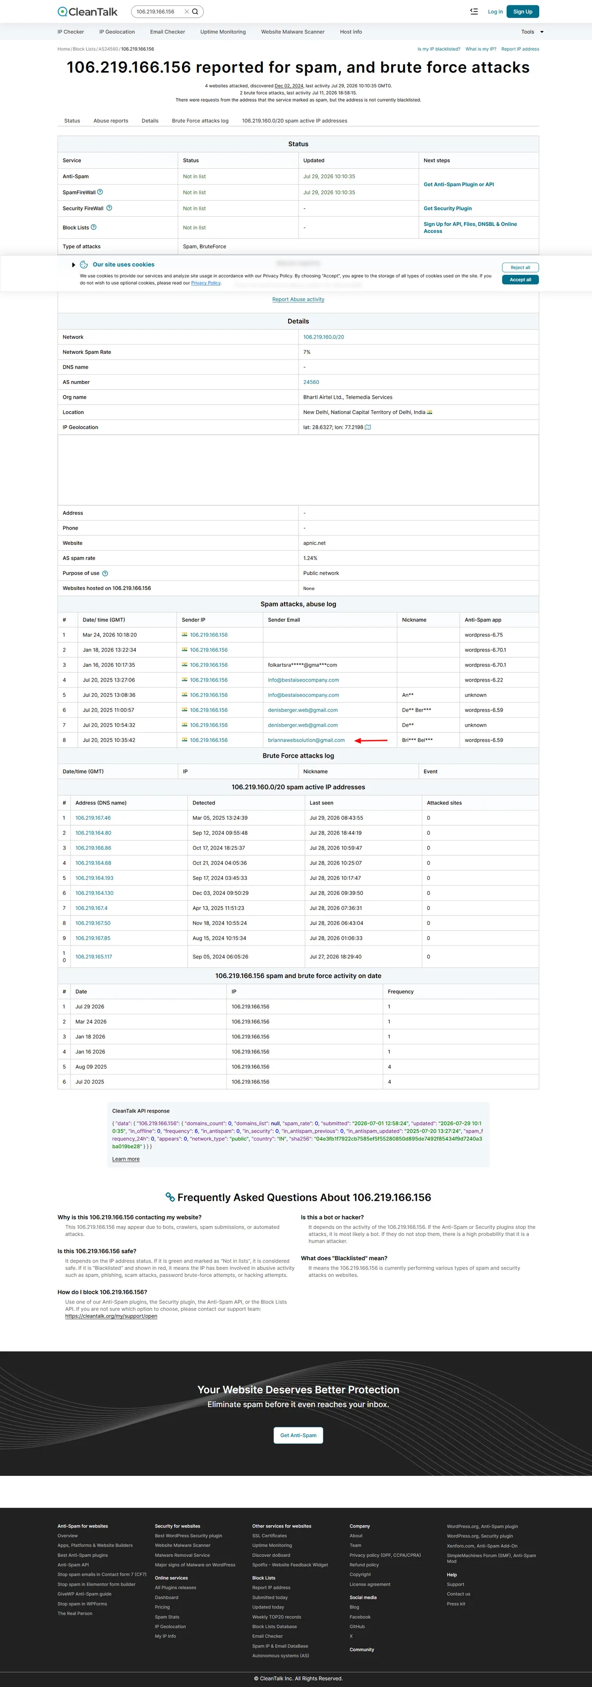
Task: Show the Purpose of use help icon
Action: coord(105,573)
